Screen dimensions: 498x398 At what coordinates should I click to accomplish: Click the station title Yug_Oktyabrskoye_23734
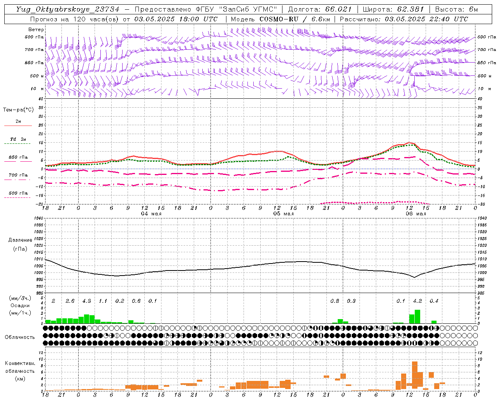tap(68, 9)
